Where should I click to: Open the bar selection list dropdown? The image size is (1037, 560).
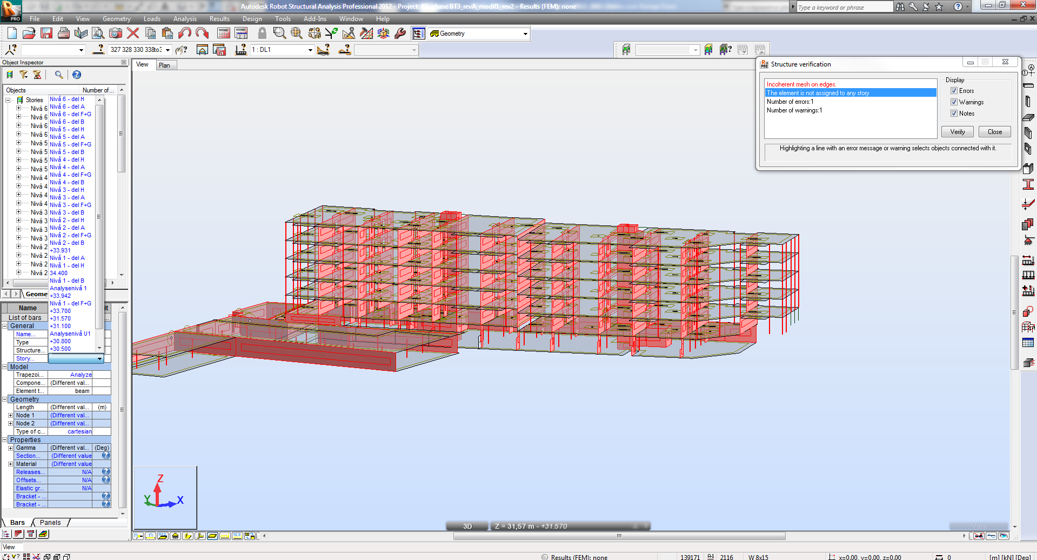(168, 50)
